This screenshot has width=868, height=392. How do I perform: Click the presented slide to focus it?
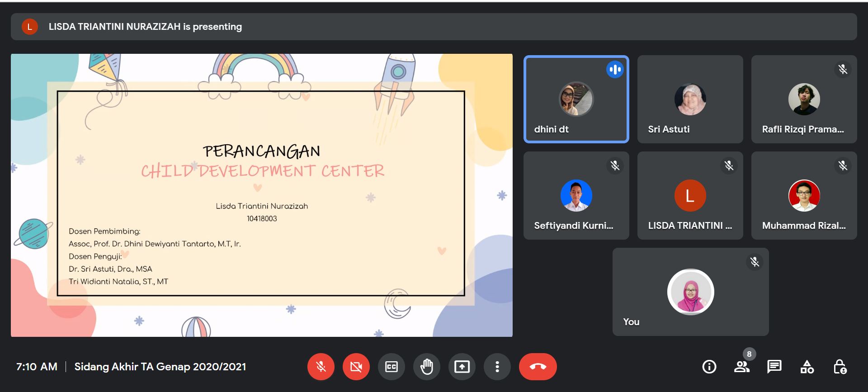[261, 195]
